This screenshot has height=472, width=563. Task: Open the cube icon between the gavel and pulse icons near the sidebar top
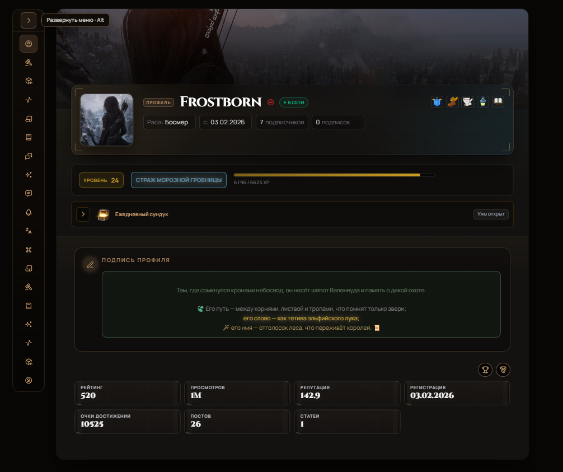pyautogui.click(x=29, y=81)
